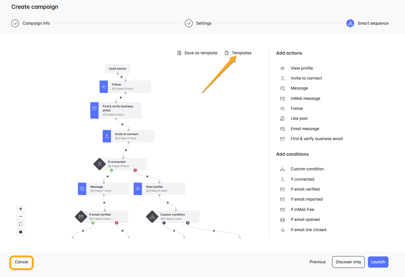
Task: Click the Message node icon
Action: coord(82,189)
